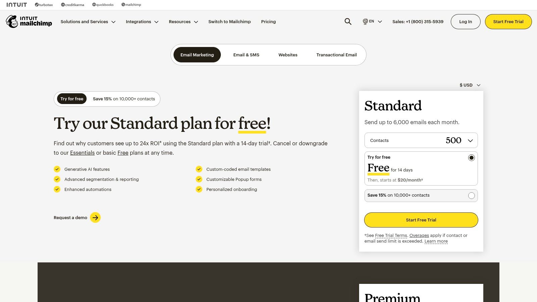Click the yellow Request a demo arrow
The height and width of the screenshot is (302, 537).
95,217
